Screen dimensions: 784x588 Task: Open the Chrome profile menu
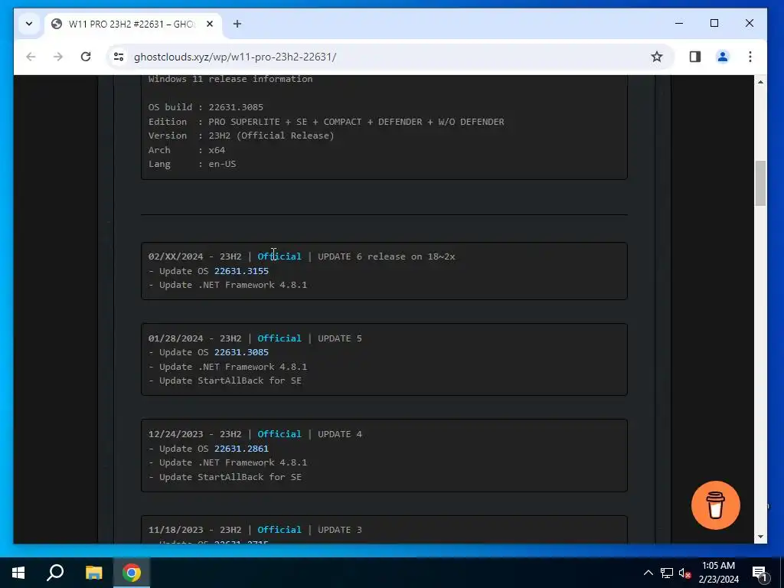[x=723, y=57]
